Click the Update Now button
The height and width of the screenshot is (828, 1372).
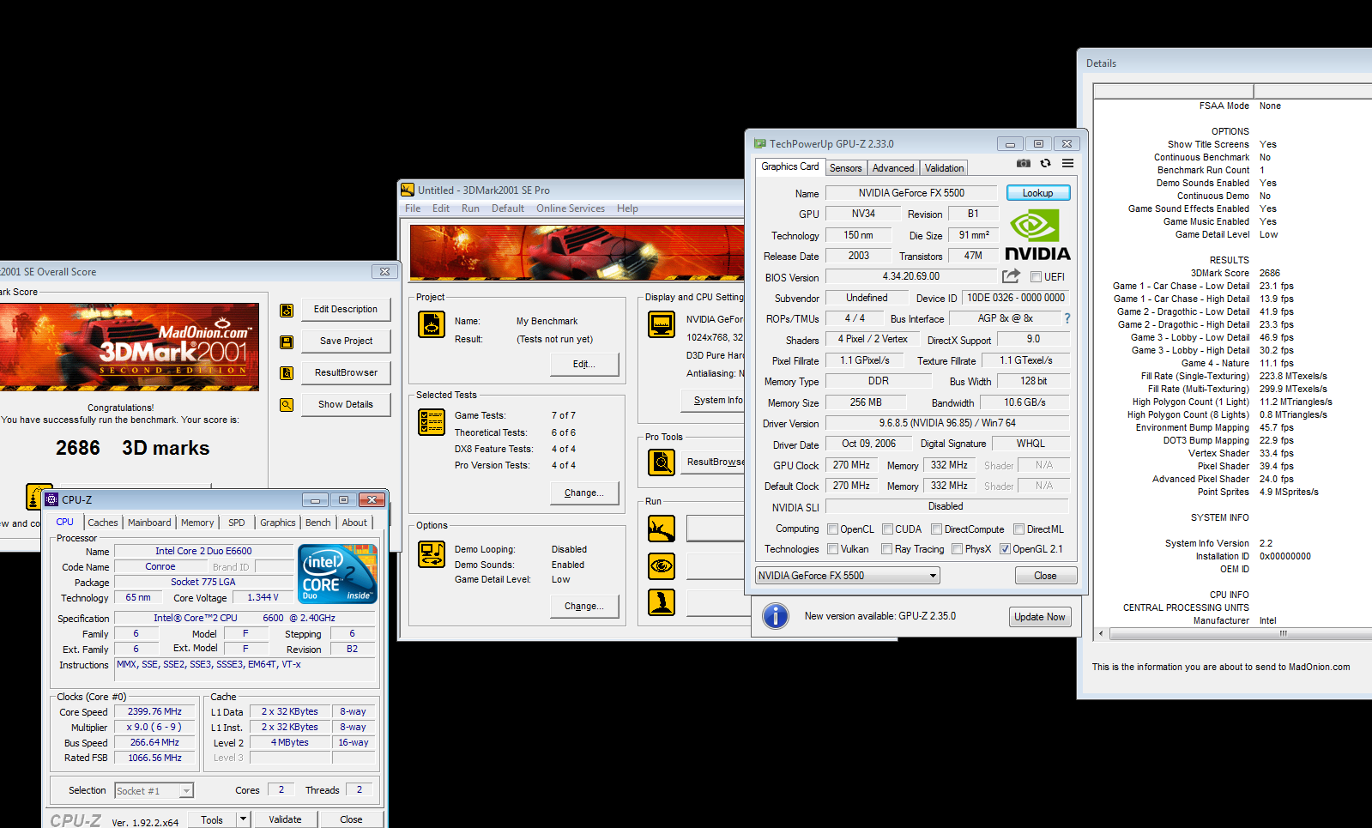(x=1039, y=617)
